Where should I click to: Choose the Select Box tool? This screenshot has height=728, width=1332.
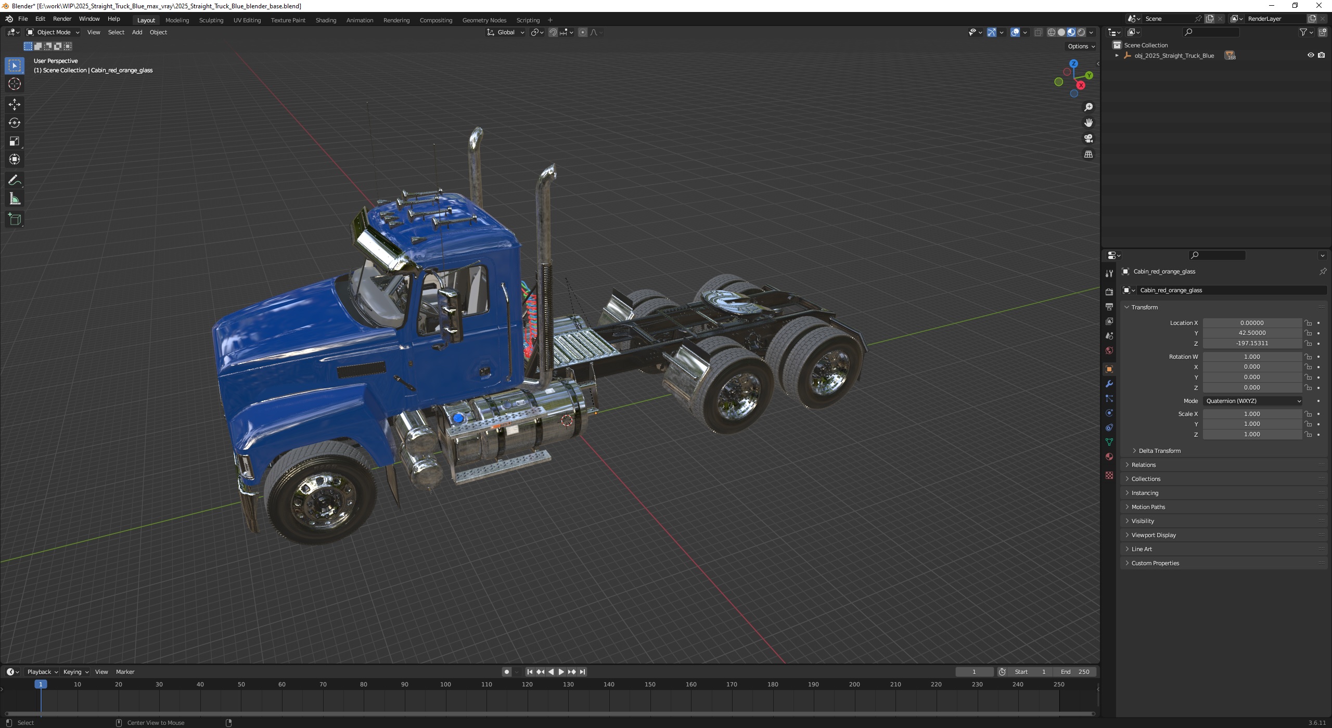(15, 66)
